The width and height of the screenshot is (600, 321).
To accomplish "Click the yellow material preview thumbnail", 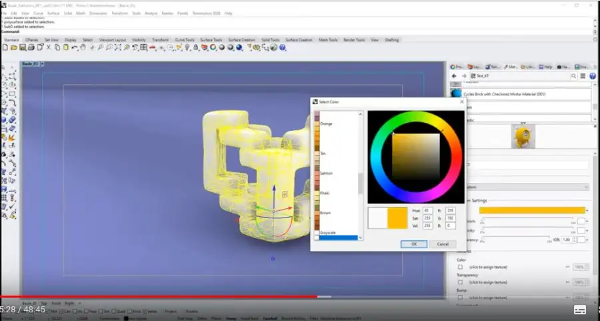I will click(x=523, y=137).
